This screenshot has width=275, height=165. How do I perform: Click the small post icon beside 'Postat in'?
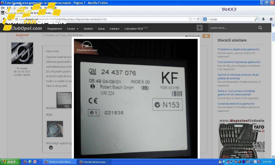pyautogui.click(x=43, y=35)
